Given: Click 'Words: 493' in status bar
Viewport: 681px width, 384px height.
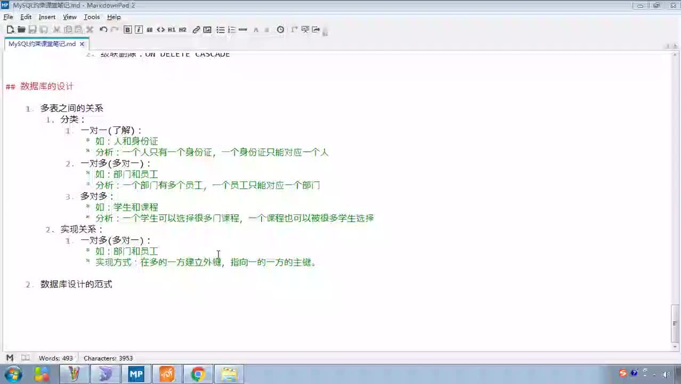Looking at the screenshot, I should point(55,358).
